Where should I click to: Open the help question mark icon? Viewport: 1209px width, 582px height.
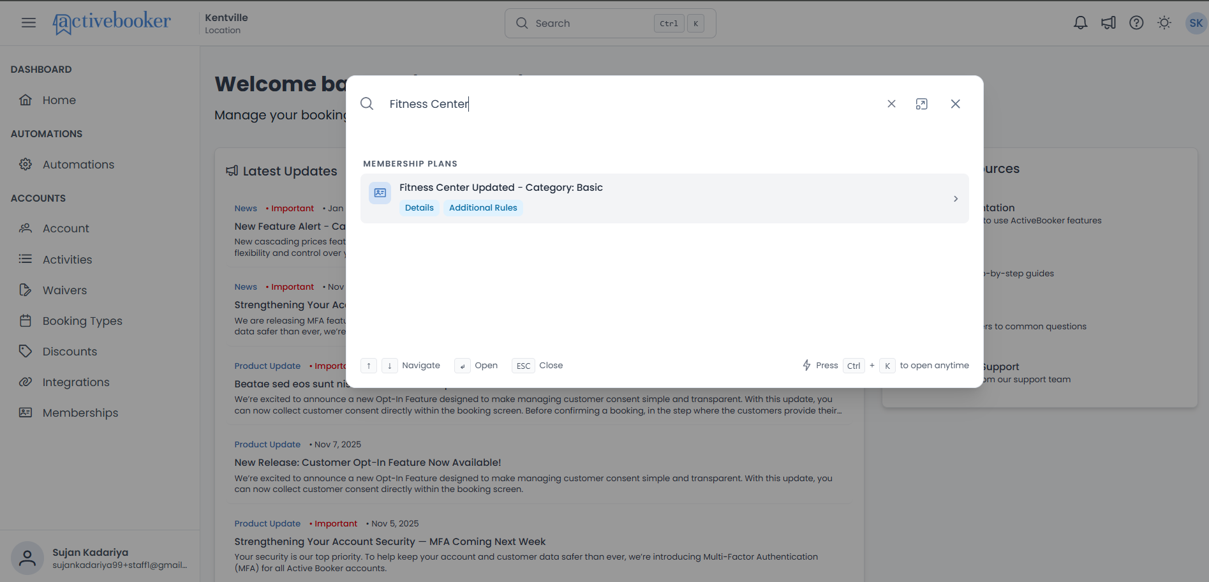[1136, 23]
